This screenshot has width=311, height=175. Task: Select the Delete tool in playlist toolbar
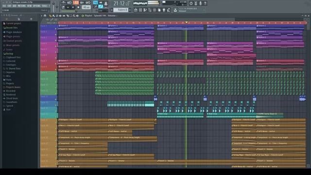tap(57, 16)
